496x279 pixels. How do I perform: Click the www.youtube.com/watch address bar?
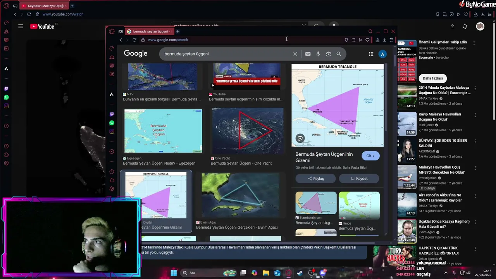pyautogui.click(x=63, y=14)
